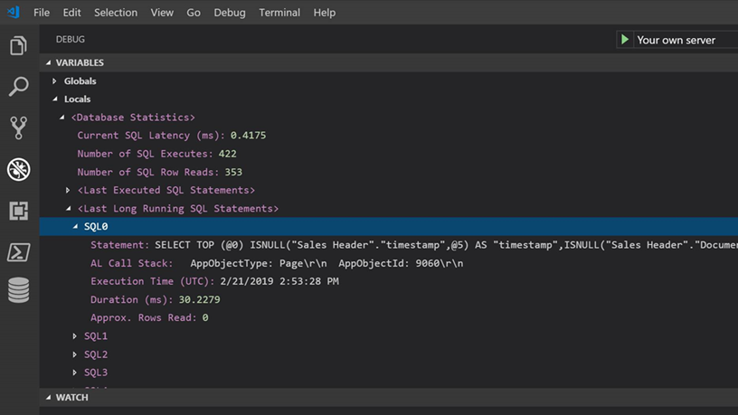
Task: Click the DEBUG panel title
Action: (71, 40)
